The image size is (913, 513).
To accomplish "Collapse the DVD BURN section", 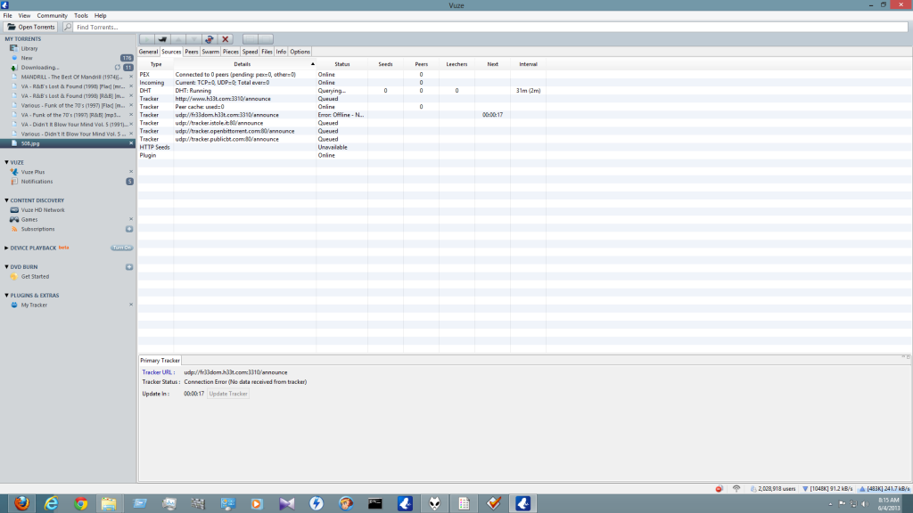I will [6, 267].
